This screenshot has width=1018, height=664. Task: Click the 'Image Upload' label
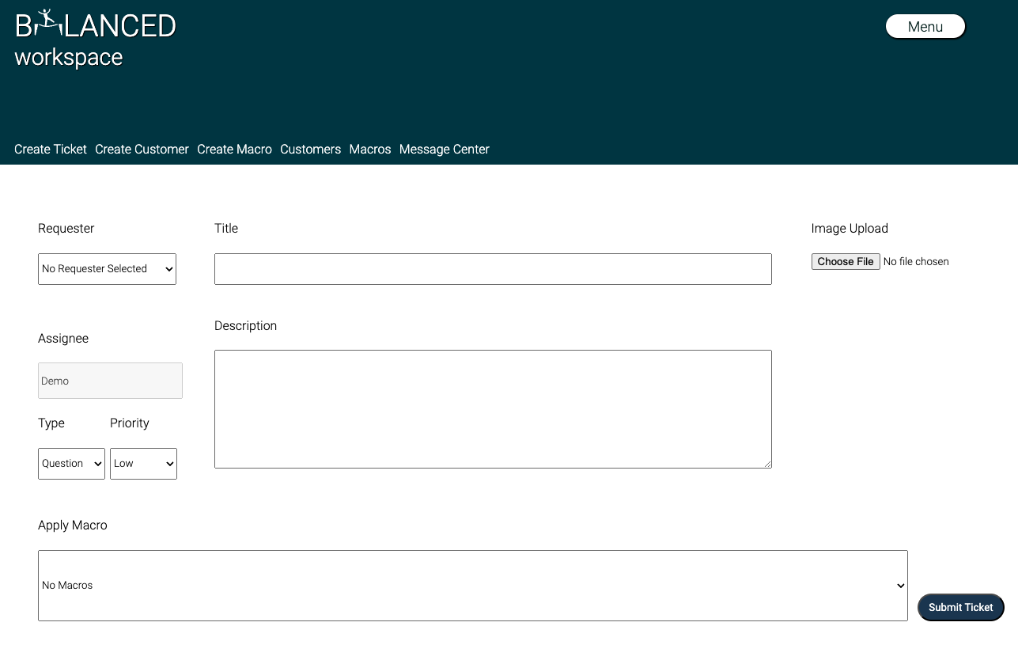tap(850, 229)
